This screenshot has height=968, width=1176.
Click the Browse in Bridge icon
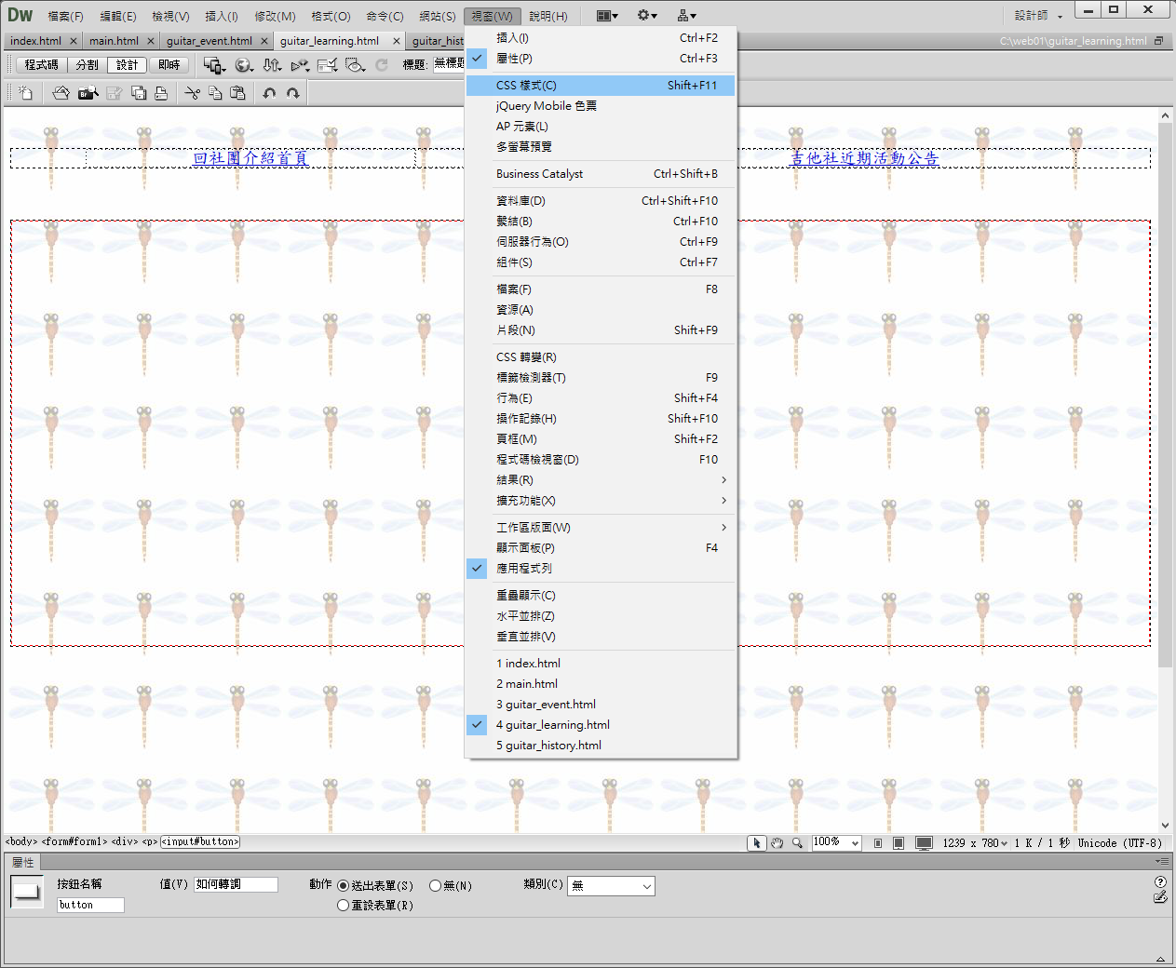[88, 93]
